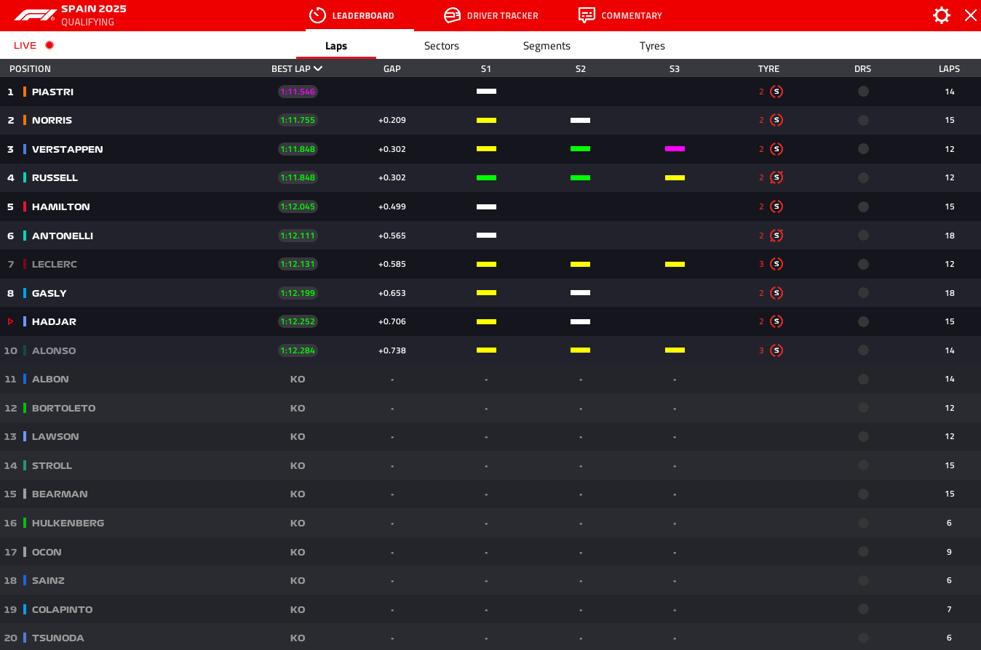The width and height of the screenshot is (981, 650).
Task: Click the red LIVE indicator dot
Action: click(49, 45)
